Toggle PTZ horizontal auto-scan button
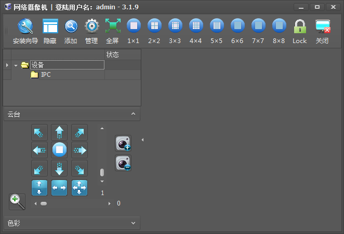This screenshot has height=234, width=344. [59, 188]
